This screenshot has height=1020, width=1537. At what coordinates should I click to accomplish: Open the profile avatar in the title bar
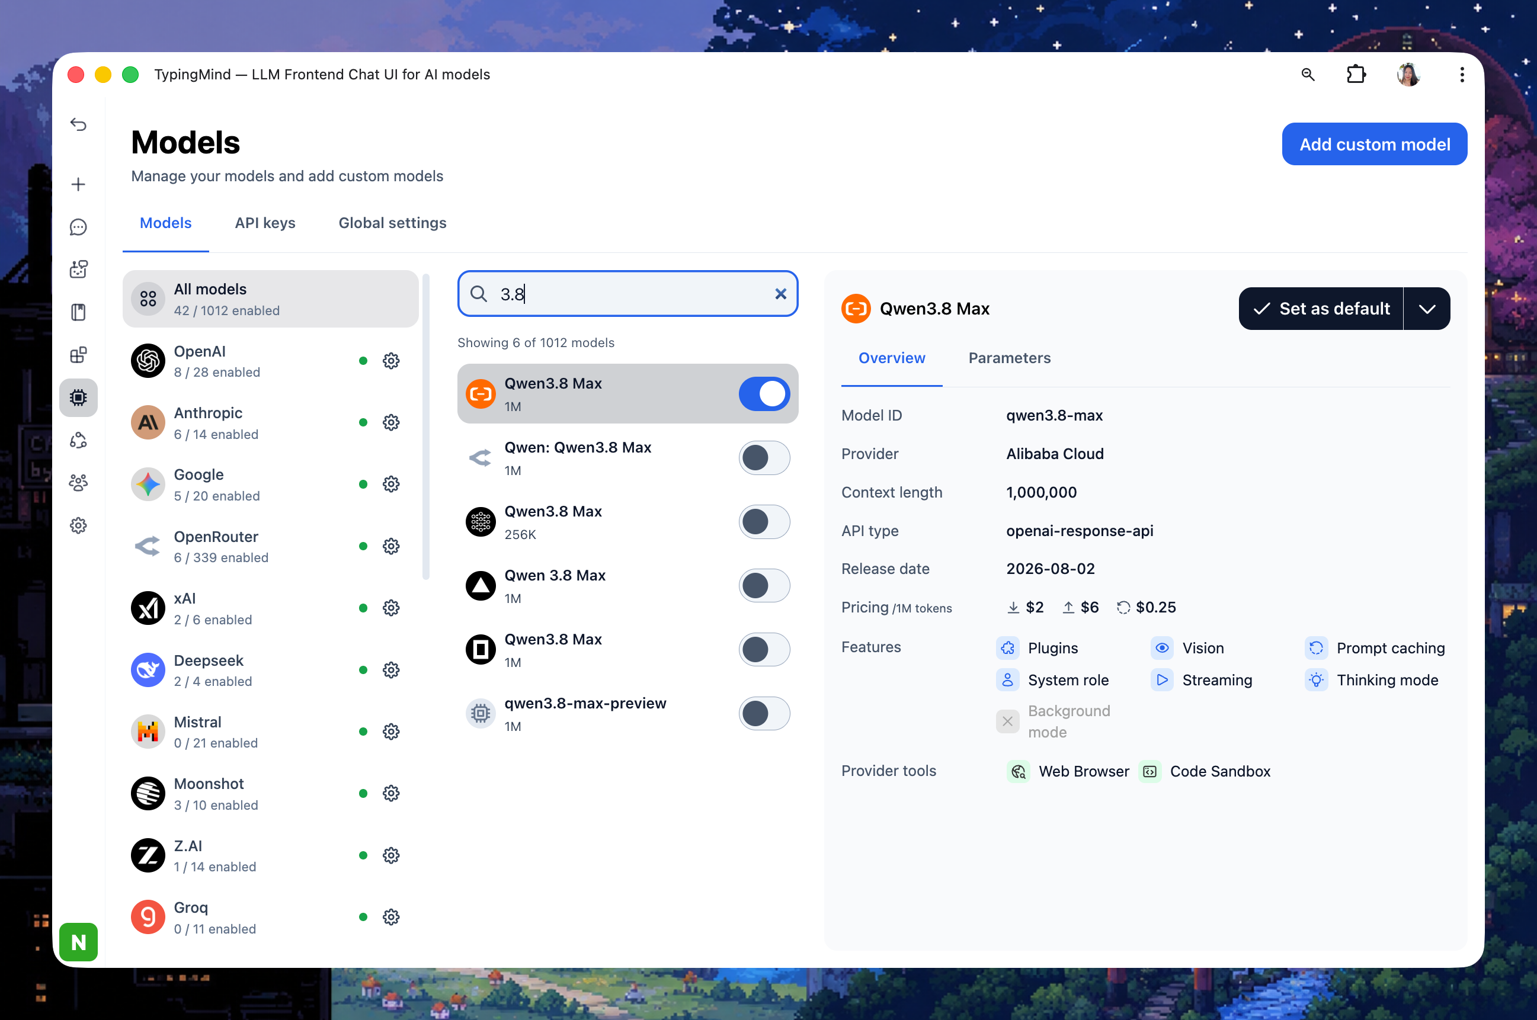pyautogui.click(x=1408, y=74)
